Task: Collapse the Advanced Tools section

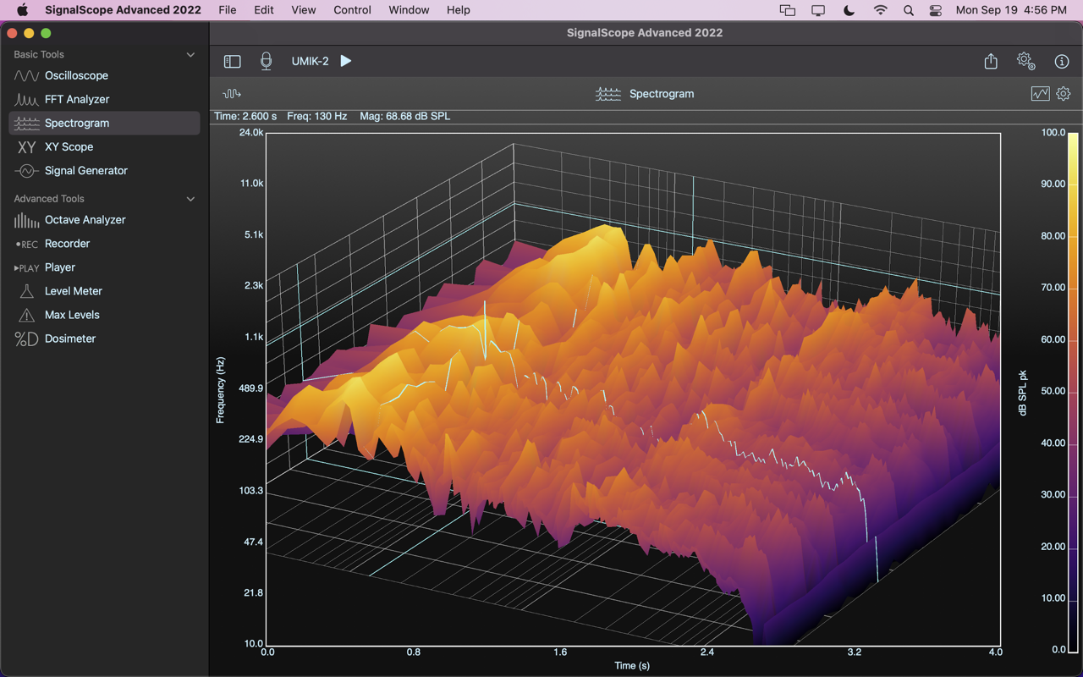Action: tap(190, 199)
